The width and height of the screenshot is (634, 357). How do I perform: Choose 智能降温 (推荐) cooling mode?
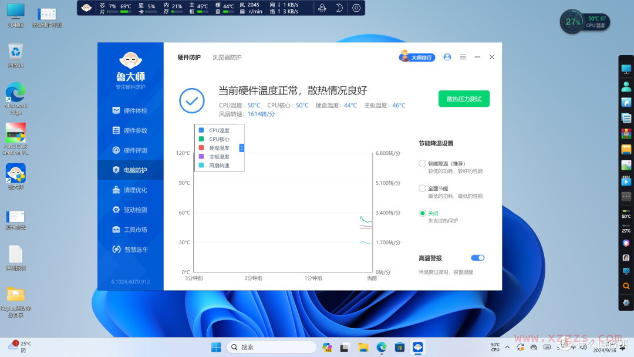click(422, 164)
